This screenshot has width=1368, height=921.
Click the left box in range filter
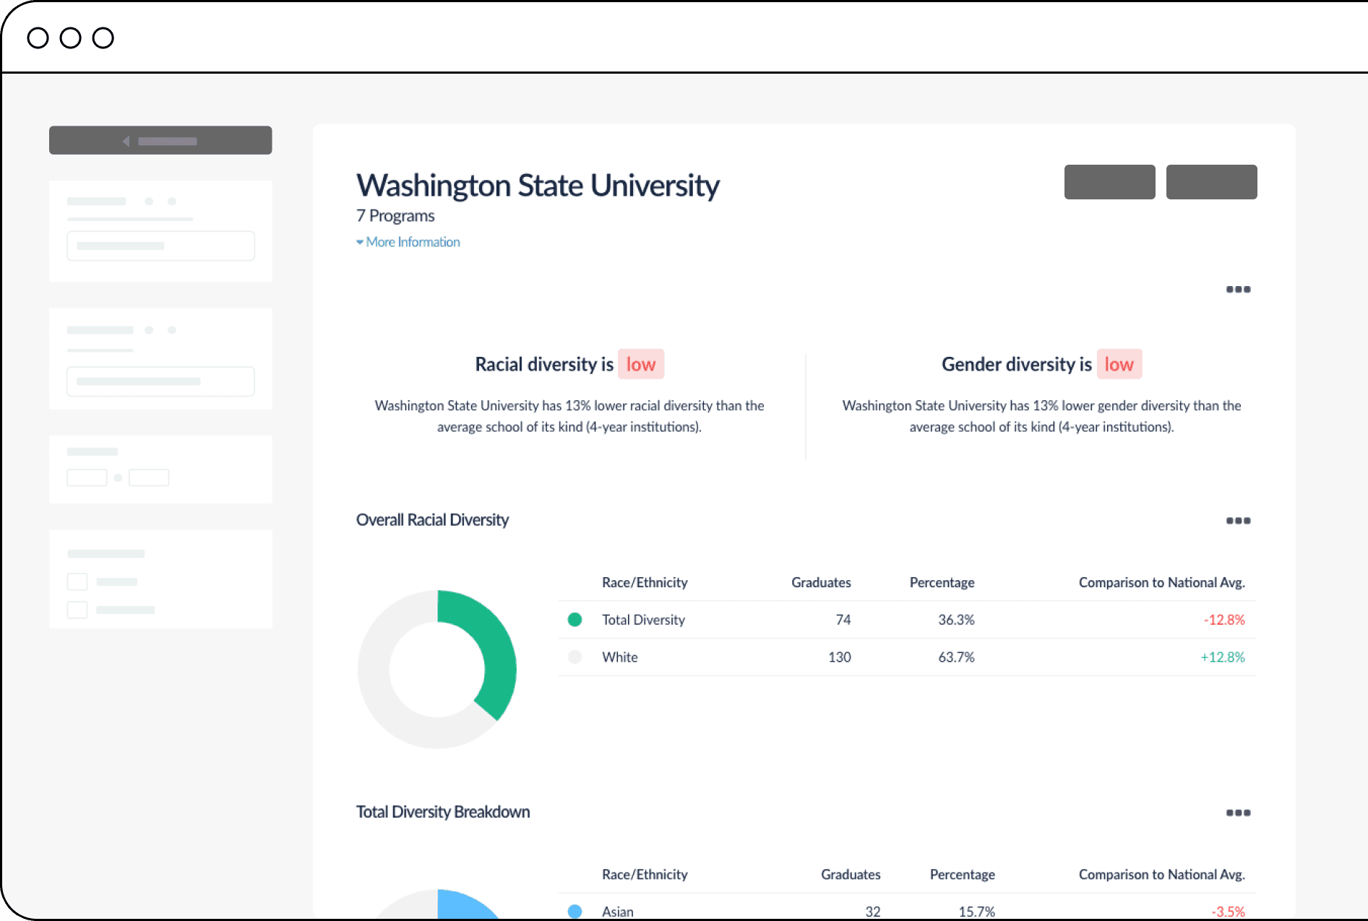click(x=87, y=477)
